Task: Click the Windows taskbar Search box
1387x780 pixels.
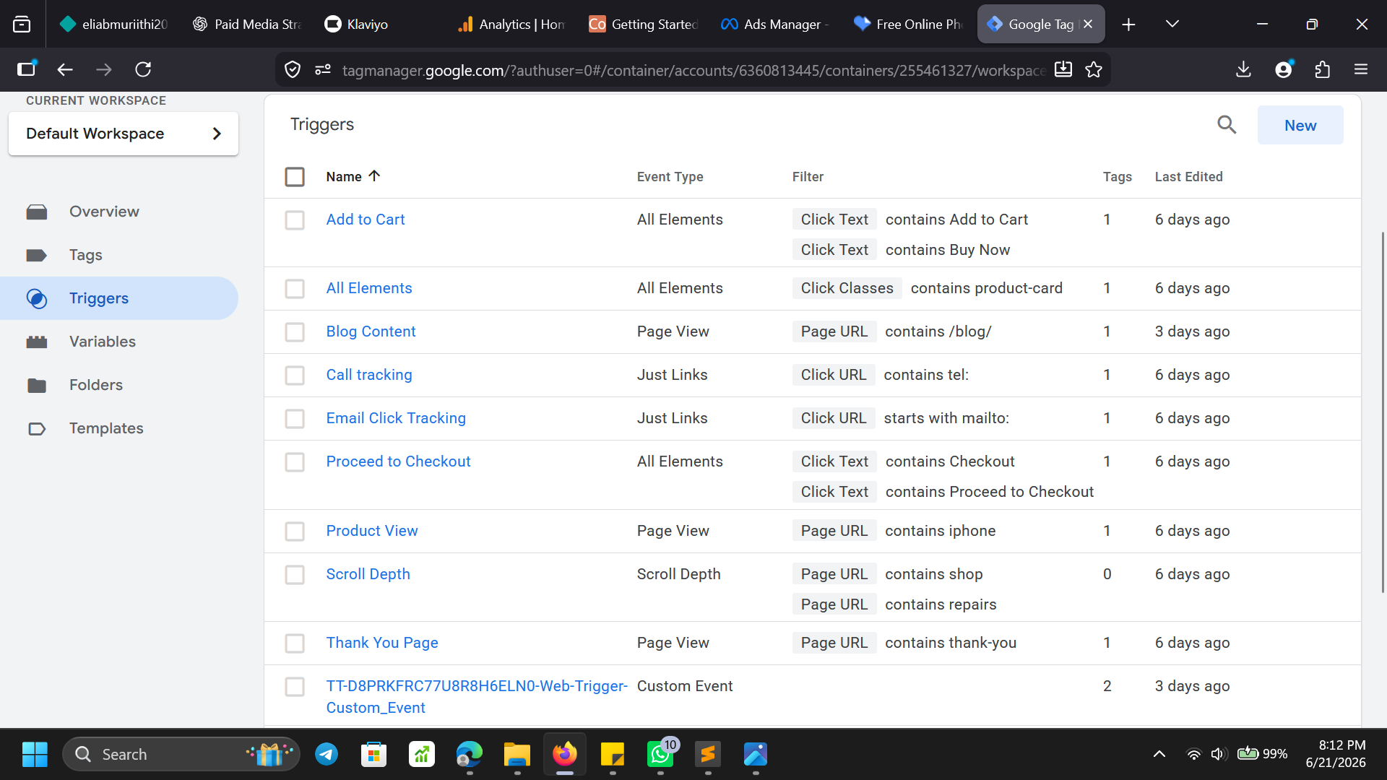Action: click(181, 755)
